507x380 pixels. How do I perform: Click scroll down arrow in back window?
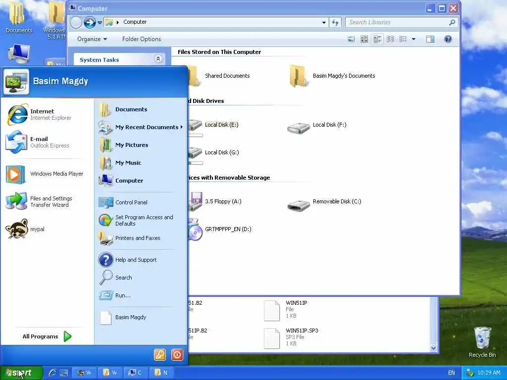pyautogui.click(x=433, y=348)
